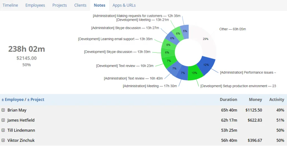Click '[Administration] Meeting — 17h 30m' label
Screen dimensions: 287x146
tap(150, 86)
